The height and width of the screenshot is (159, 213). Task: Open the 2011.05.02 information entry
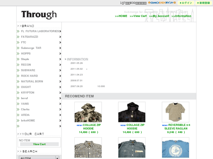[x=76, y=69]
